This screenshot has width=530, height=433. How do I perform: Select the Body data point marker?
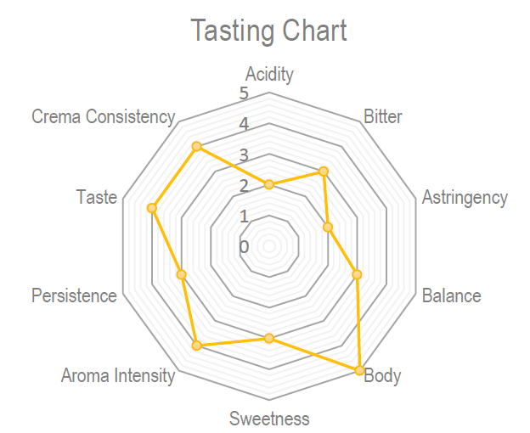click(x=359, y=370)
